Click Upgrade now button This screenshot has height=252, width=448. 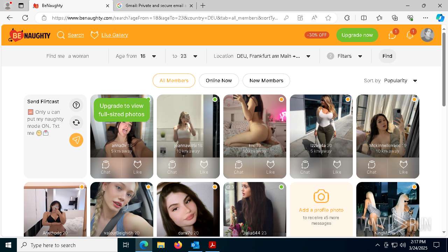coord(357,35)
